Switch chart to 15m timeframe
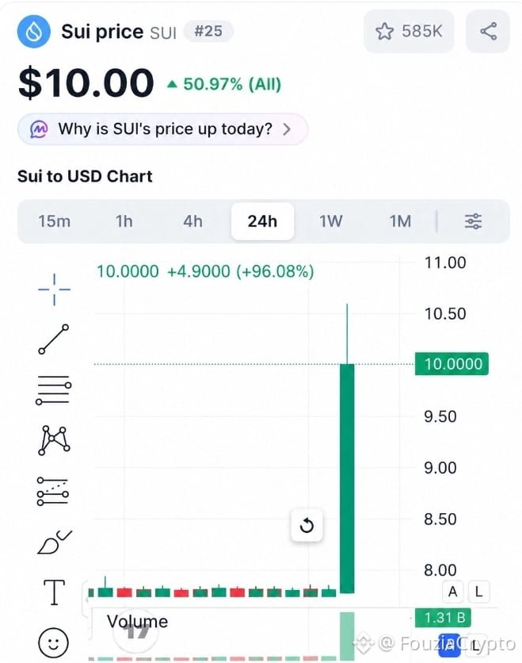This screenshot has height=663, width=522. [x=54, y=221]
